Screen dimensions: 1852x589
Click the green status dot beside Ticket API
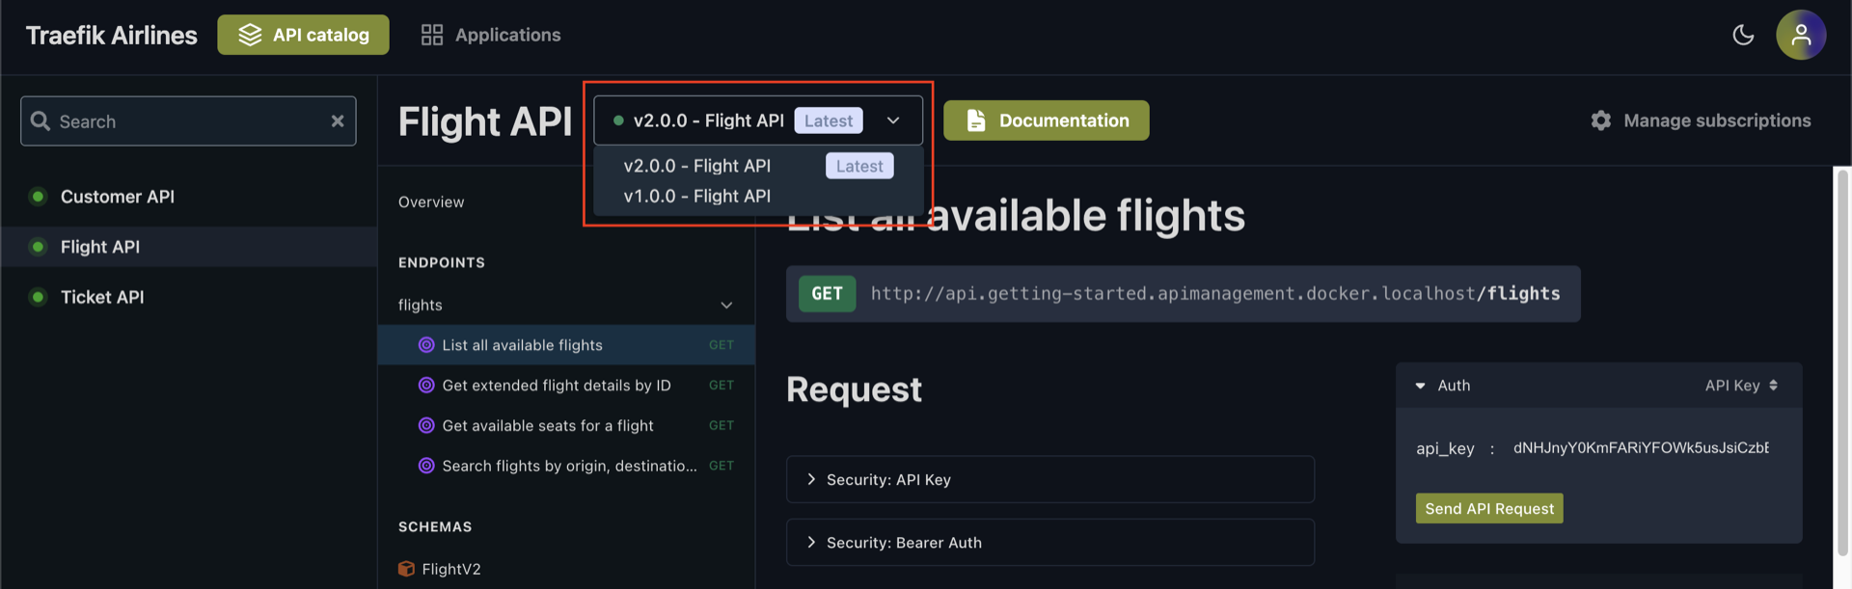pyautogui.click(x=38, y=297)
